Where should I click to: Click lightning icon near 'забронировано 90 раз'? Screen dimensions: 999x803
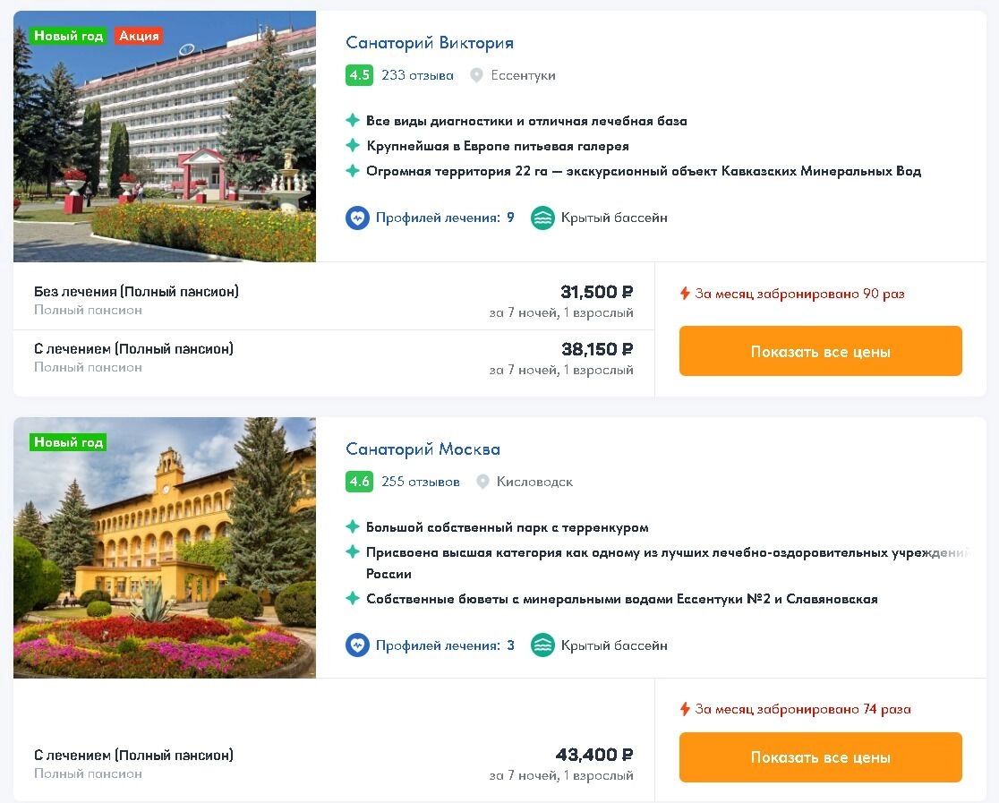685,294
